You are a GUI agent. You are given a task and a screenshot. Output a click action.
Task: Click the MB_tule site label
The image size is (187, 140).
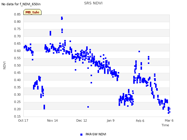click(x=32, y=12)
